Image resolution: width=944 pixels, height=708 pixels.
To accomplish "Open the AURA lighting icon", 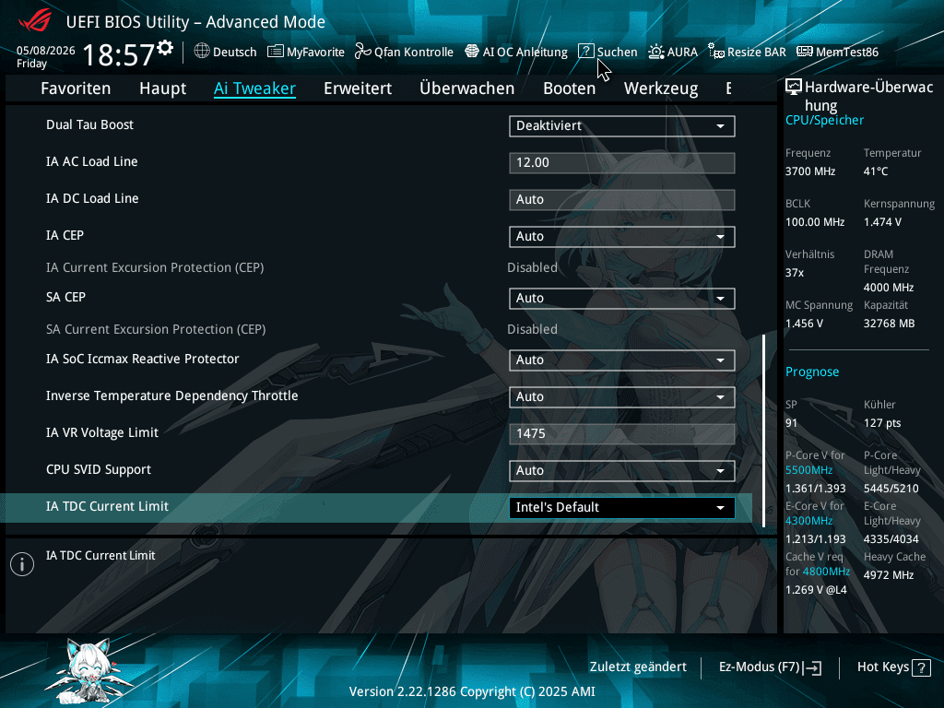I will [655, 52].
